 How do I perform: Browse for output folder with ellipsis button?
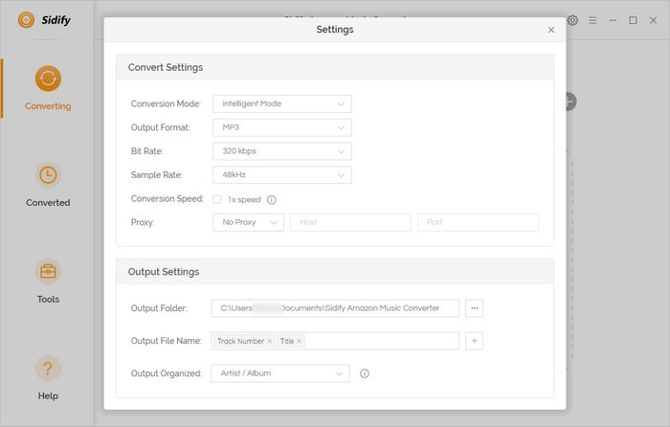point(475,308)
